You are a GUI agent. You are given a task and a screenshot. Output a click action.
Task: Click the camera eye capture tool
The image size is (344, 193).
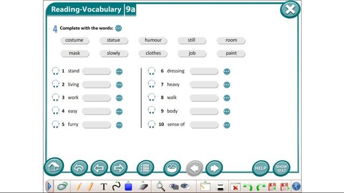pyautogui.click(x=174, y=187)
